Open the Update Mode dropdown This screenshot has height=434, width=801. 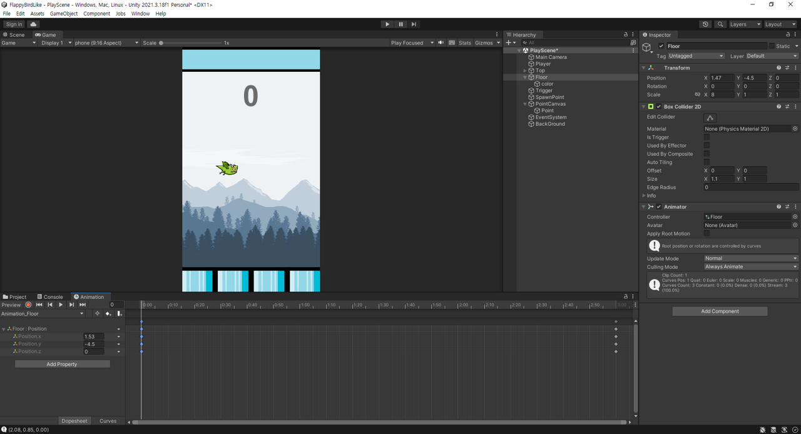click(x=751, y=258)
